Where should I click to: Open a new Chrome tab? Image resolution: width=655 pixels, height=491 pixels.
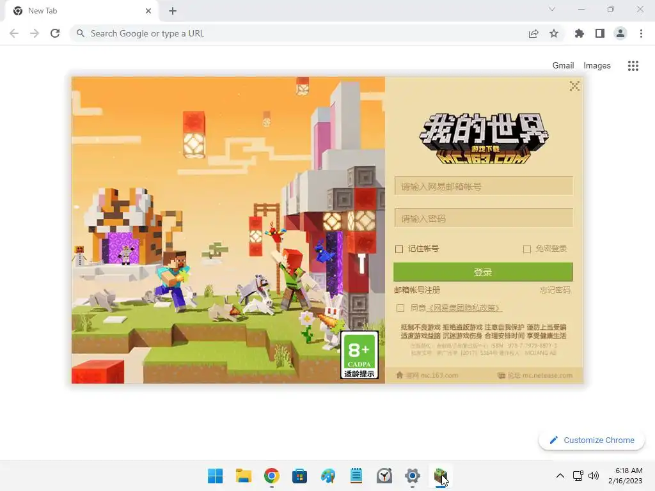click(173, 11)
